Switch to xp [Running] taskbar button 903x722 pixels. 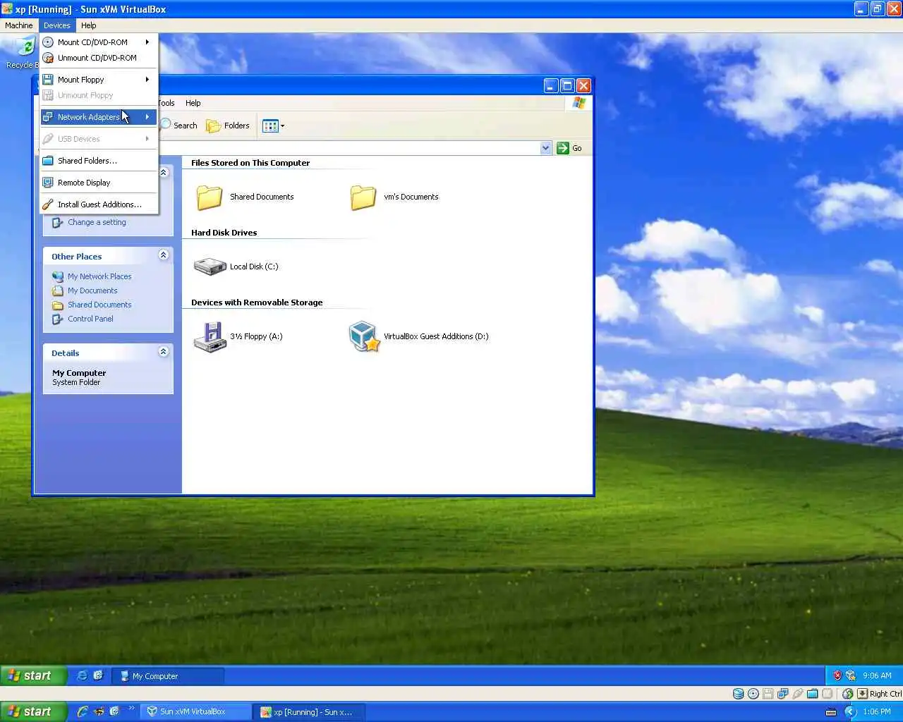(x=310, y=712)
